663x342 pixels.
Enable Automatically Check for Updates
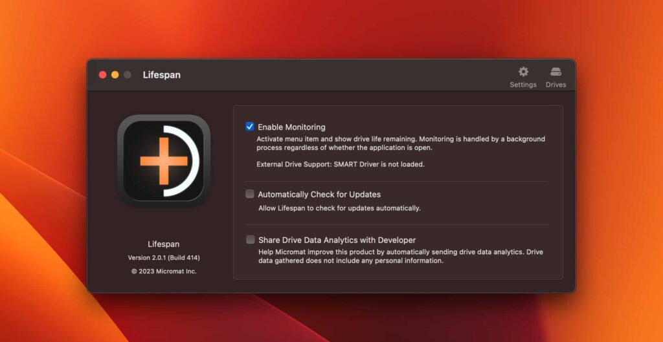coord(250,194)
